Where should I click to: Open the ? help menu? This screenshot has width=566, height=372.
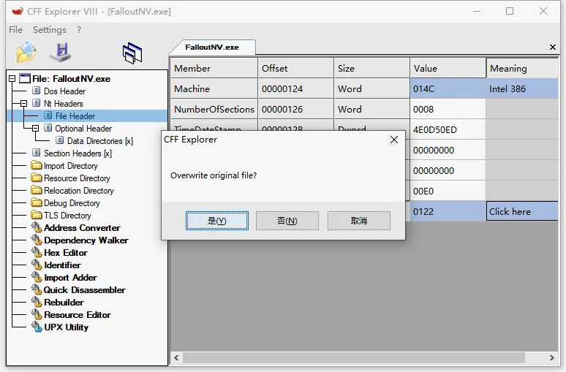click(x=79, y=29)
